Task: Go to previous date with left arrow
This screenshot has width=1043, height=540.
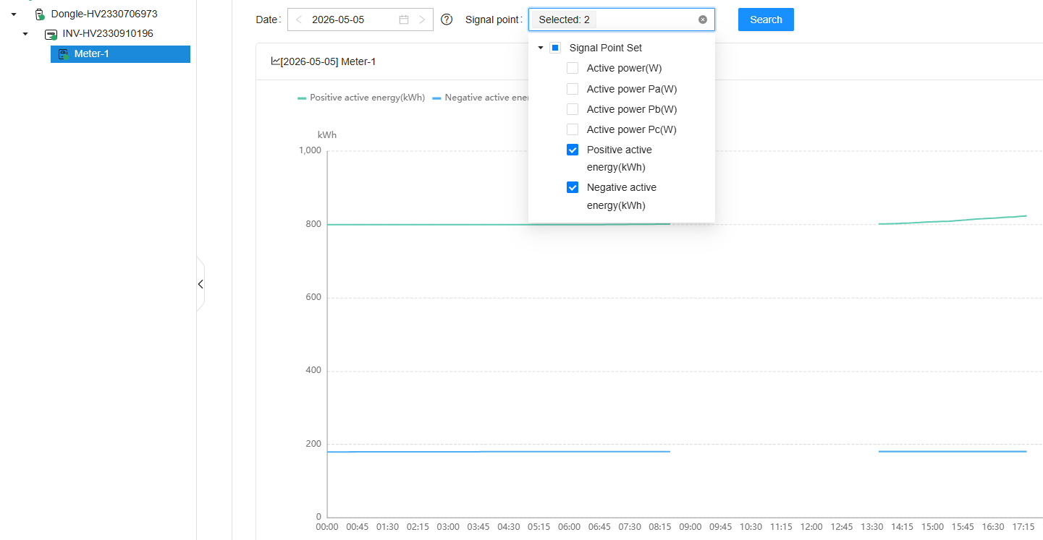Action: 299,20
